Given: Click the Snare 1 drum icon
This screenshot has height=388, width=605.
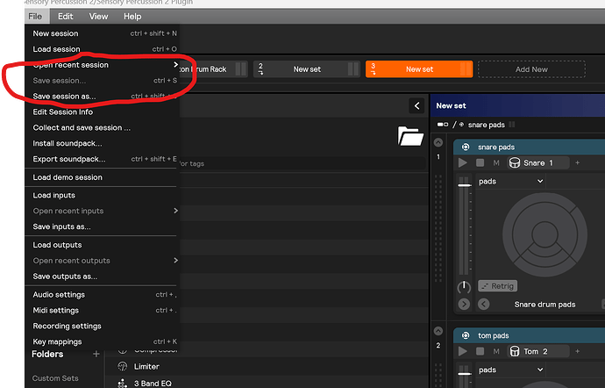Looking at the screenshot, I should (515, 162).
